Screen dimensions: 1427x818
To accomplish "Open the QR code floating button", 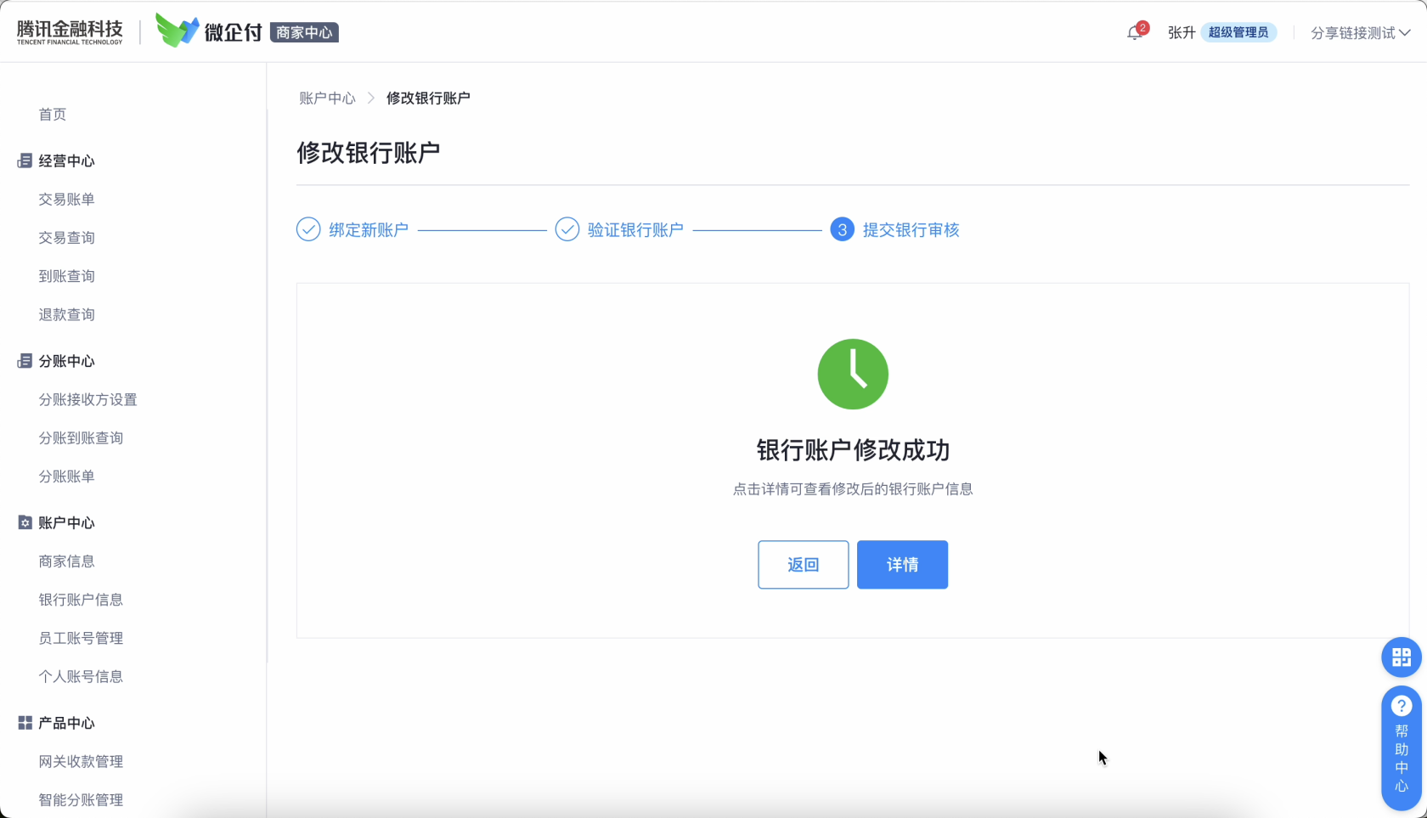I will click(x=1401, y=657).
